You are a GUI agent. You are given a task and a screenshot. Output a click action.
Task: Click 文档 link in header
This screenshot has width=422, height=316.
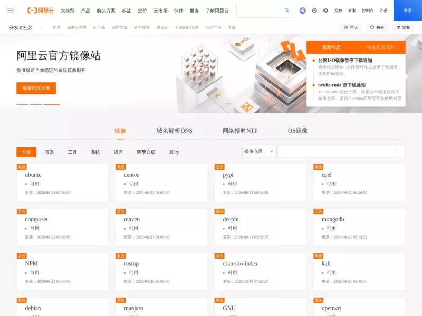338,11
